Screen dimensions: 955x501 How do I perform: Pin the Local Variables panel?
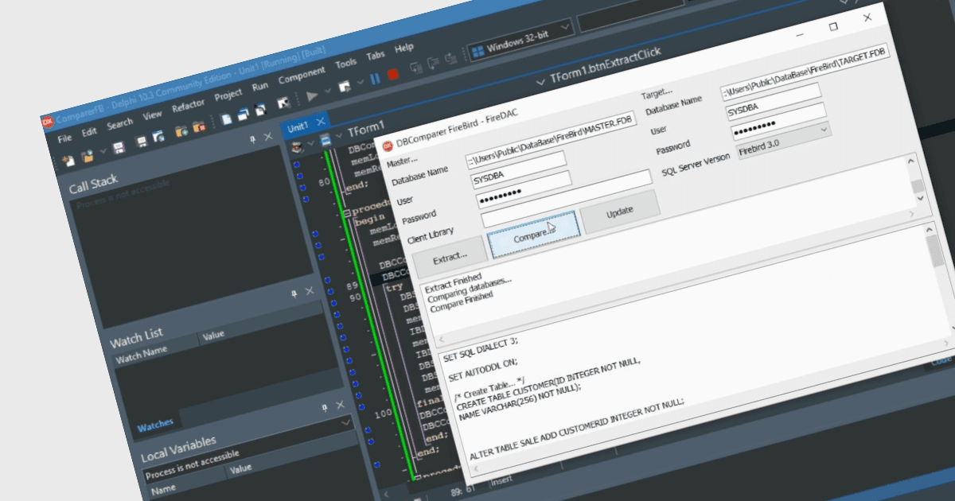click(325, 407)
